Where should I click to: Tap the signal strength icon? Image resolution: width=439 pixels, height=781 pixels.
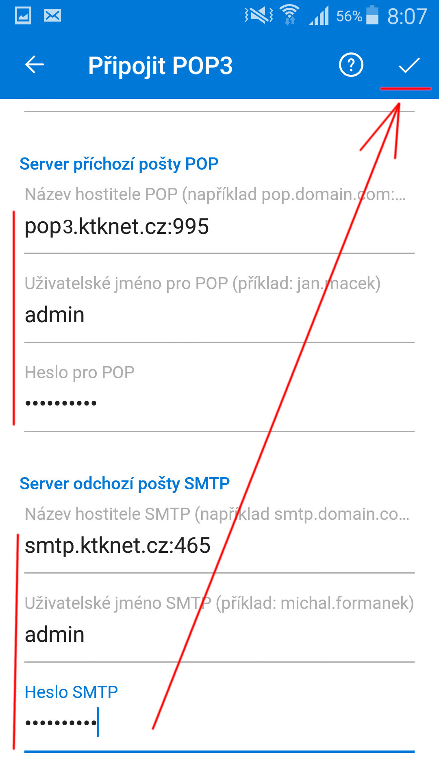(x=319, y=16)
